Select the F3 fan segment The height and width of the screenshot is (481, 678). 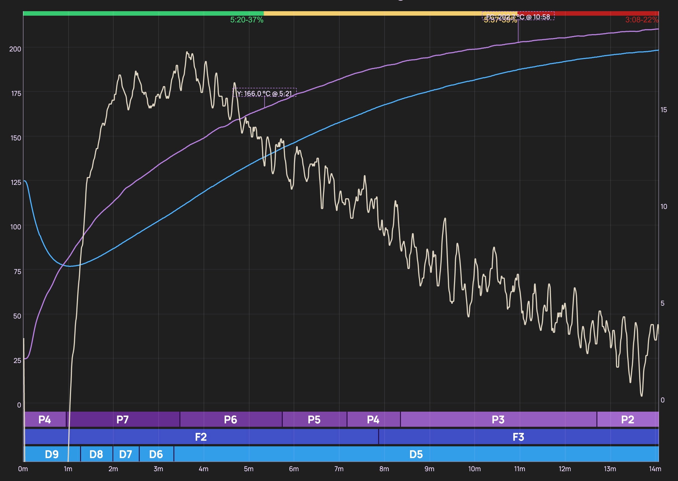click(519, 437)
